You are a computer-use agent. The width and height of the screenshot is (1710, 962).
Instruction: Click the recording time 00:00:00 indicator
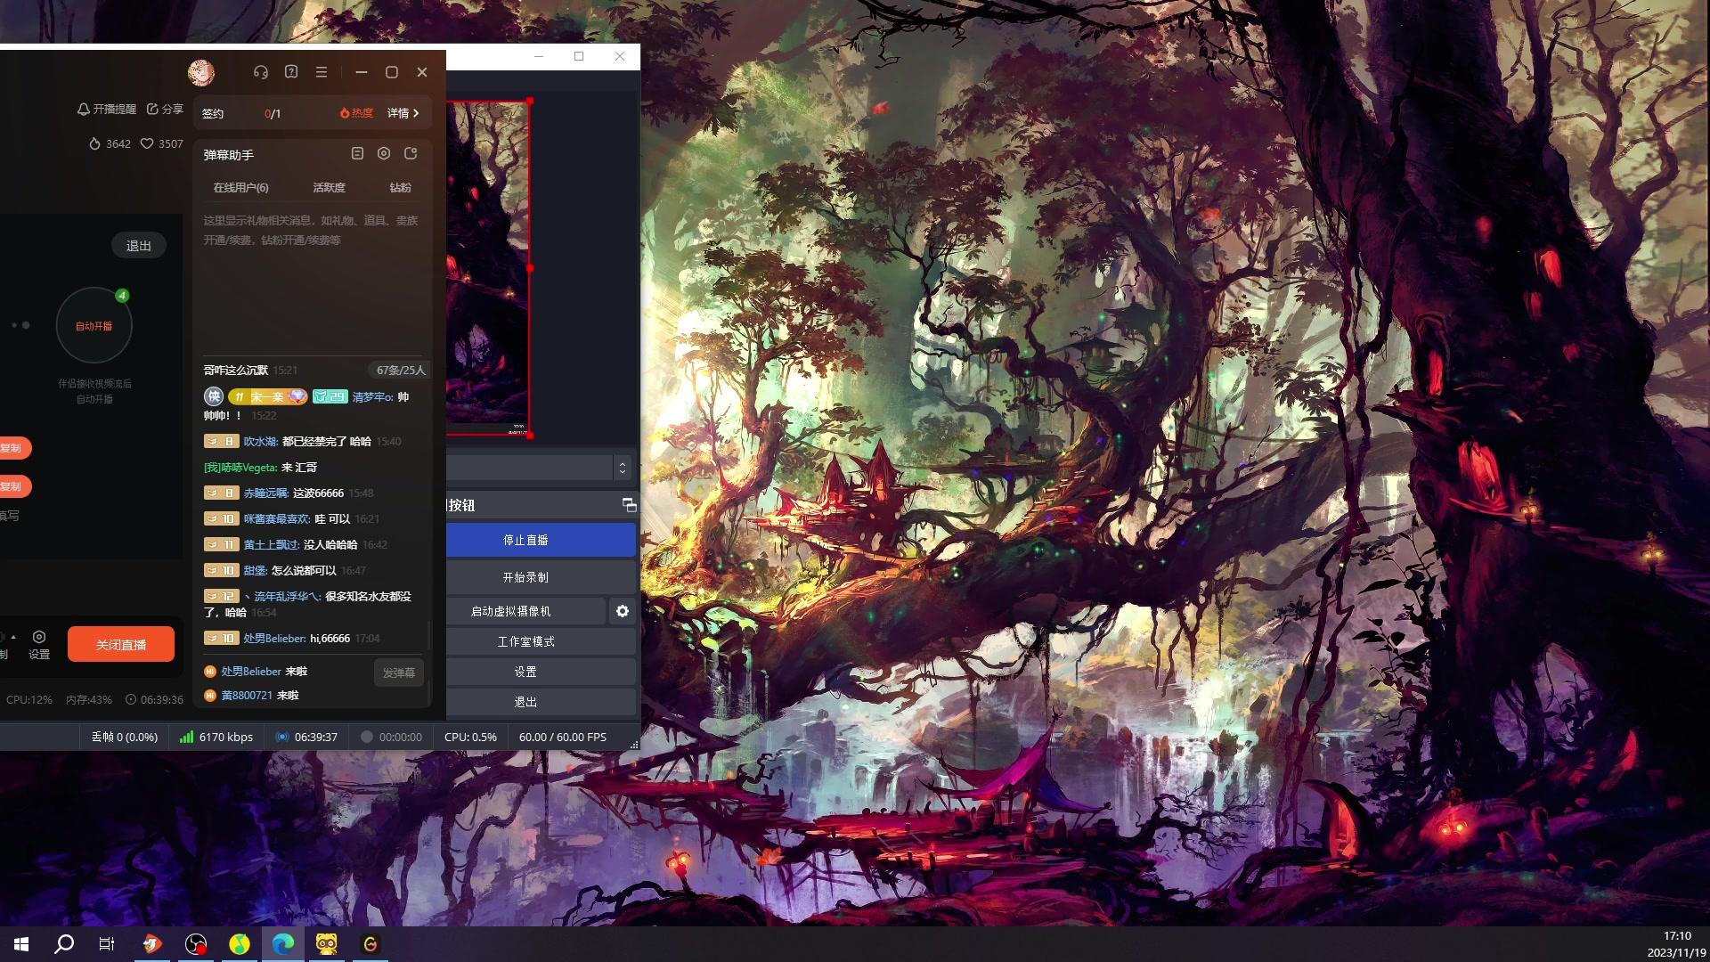coord(391,737)
